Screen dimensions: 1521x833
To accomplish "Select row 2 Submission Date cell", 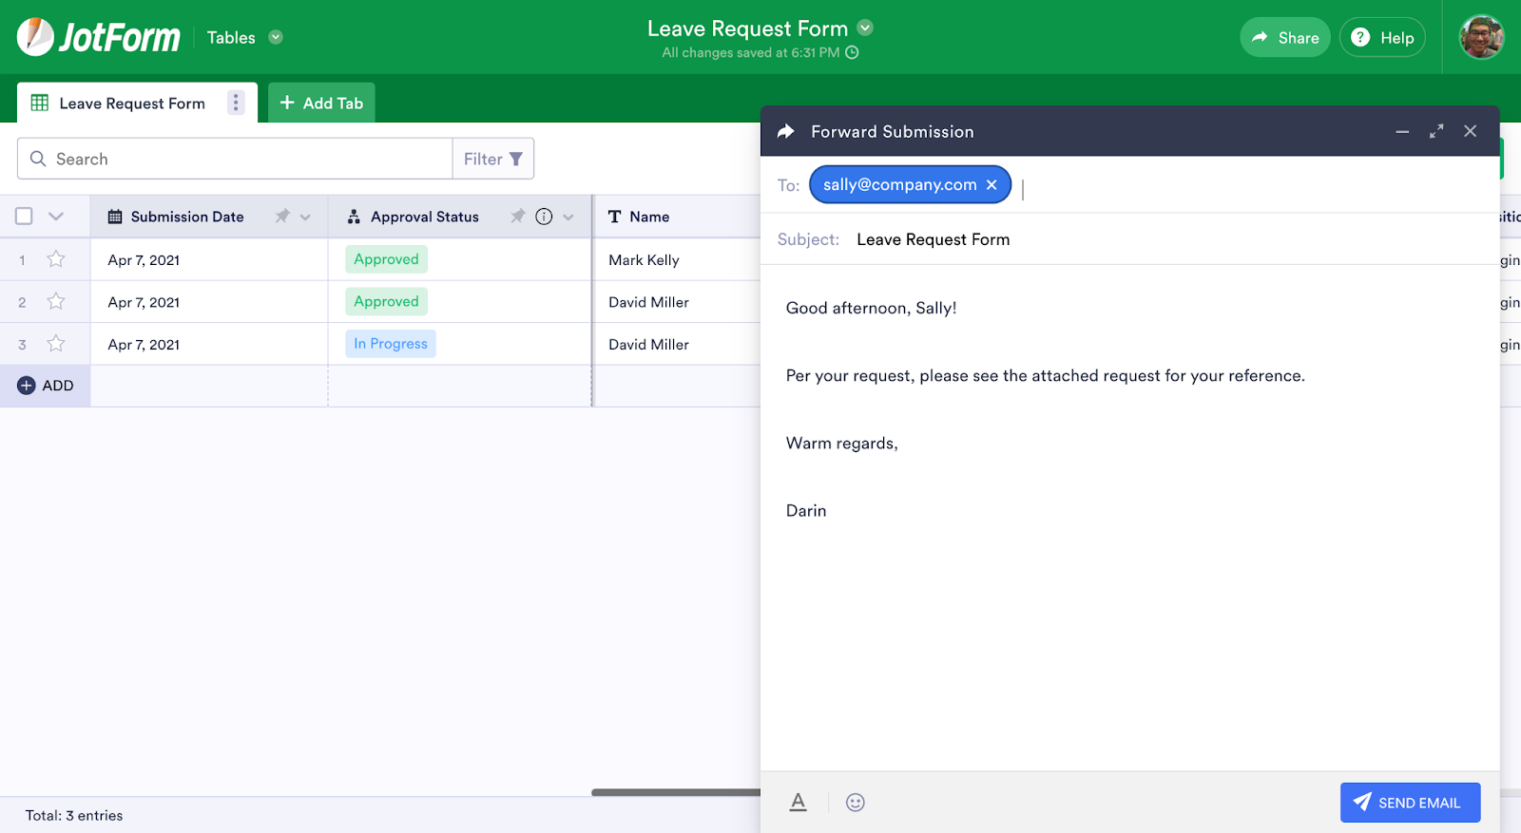I will click(x=209, y=302).
